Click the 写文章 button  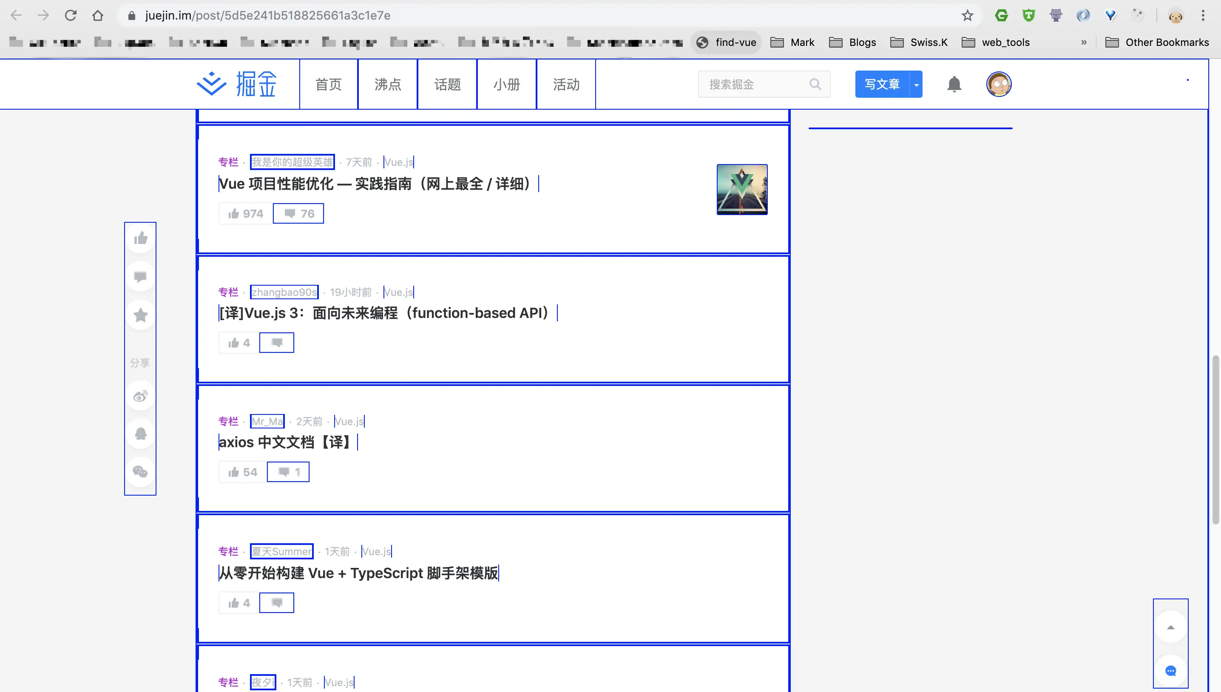882,84
